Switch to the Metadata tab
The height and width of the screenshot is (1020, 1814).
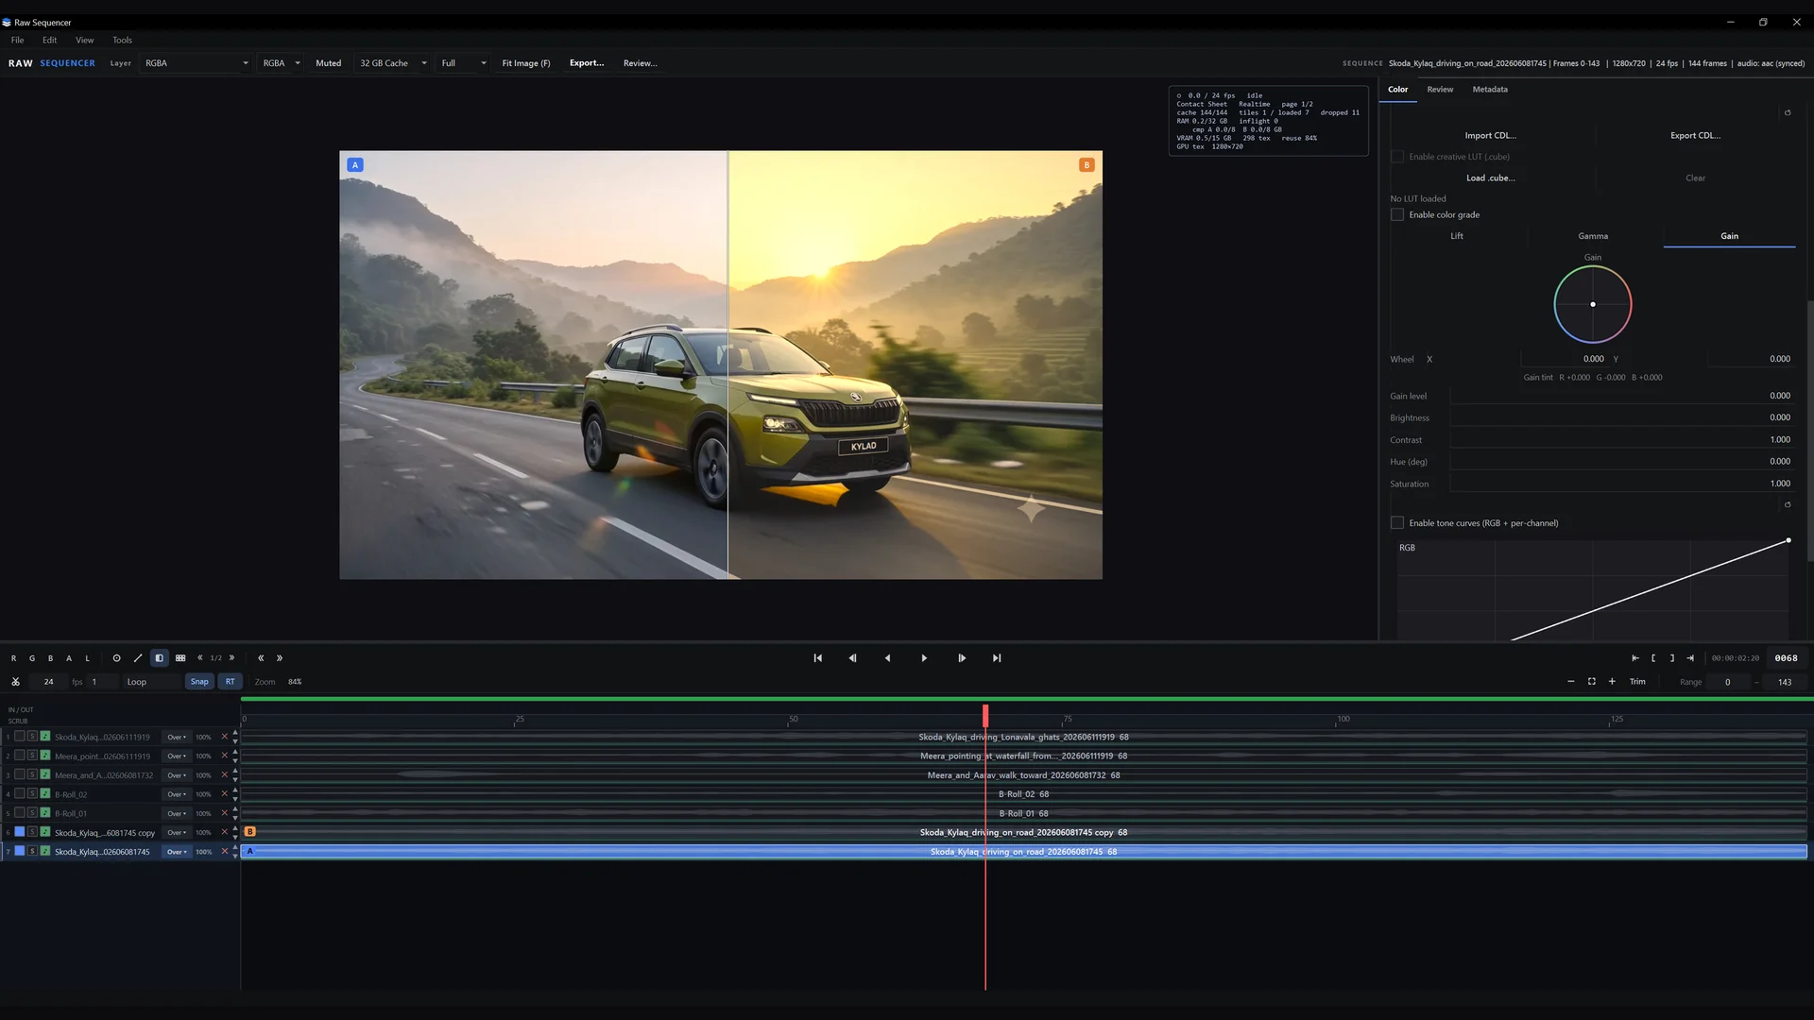click(1490, 90)
